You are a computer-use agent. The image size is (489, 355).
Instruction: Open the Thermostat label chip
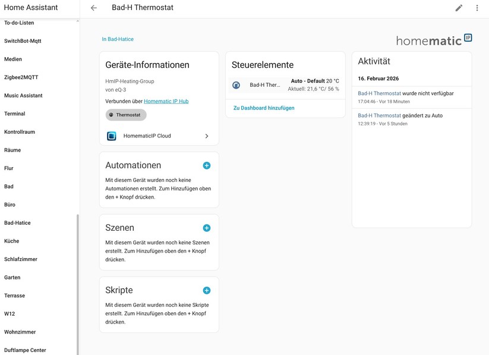[x=126, y=115]
